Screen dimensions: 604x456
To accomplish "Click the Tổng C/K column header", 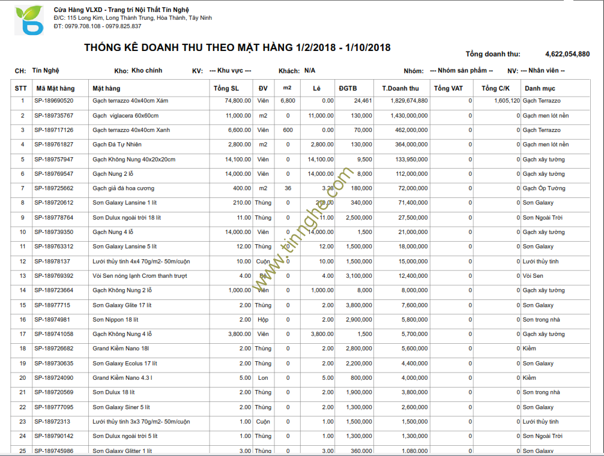I will tap(495, 88).
